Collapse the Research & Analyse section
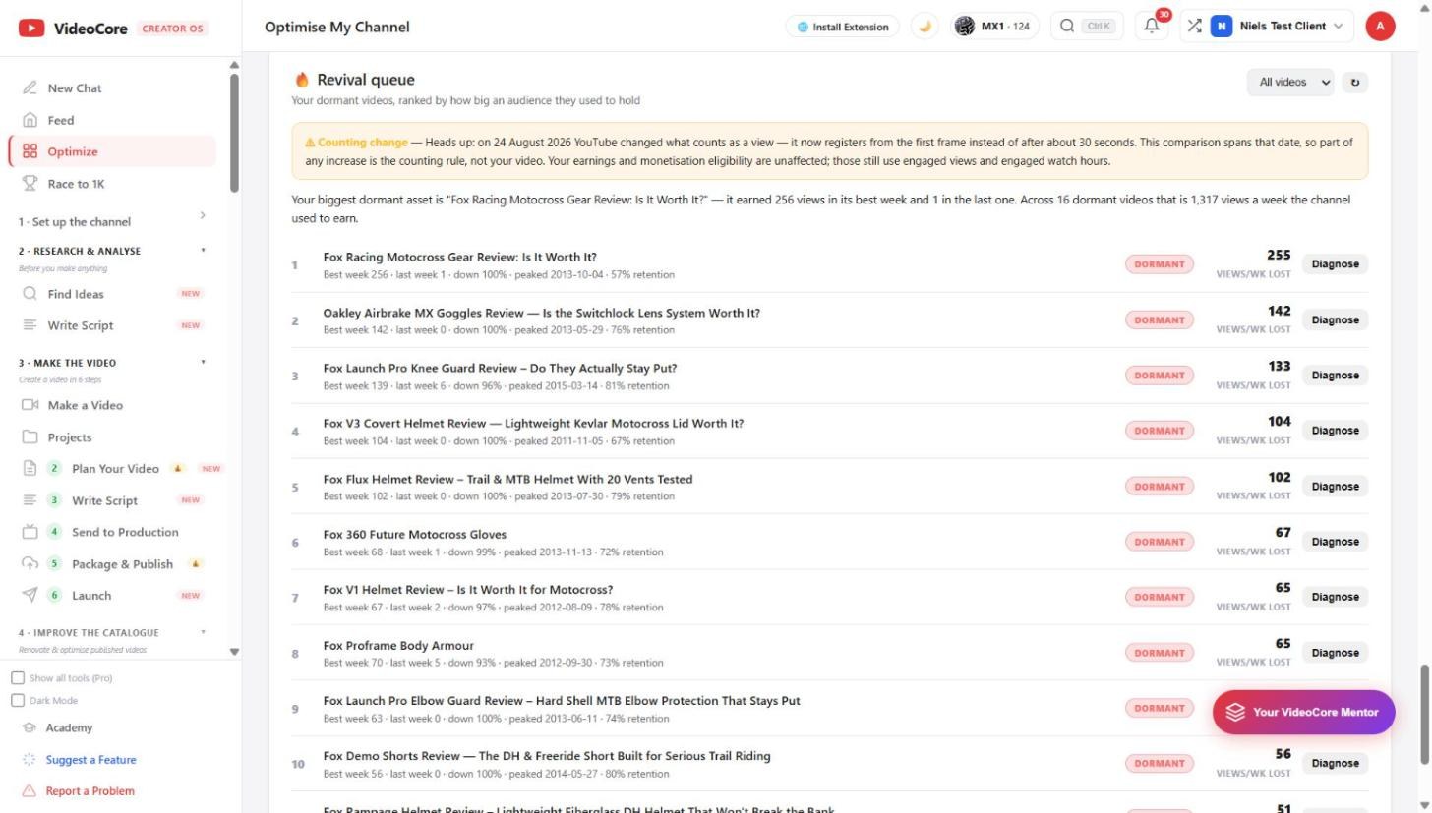Image resolution: width=1432 pixels, height=813 pixels. coord(204,251)
